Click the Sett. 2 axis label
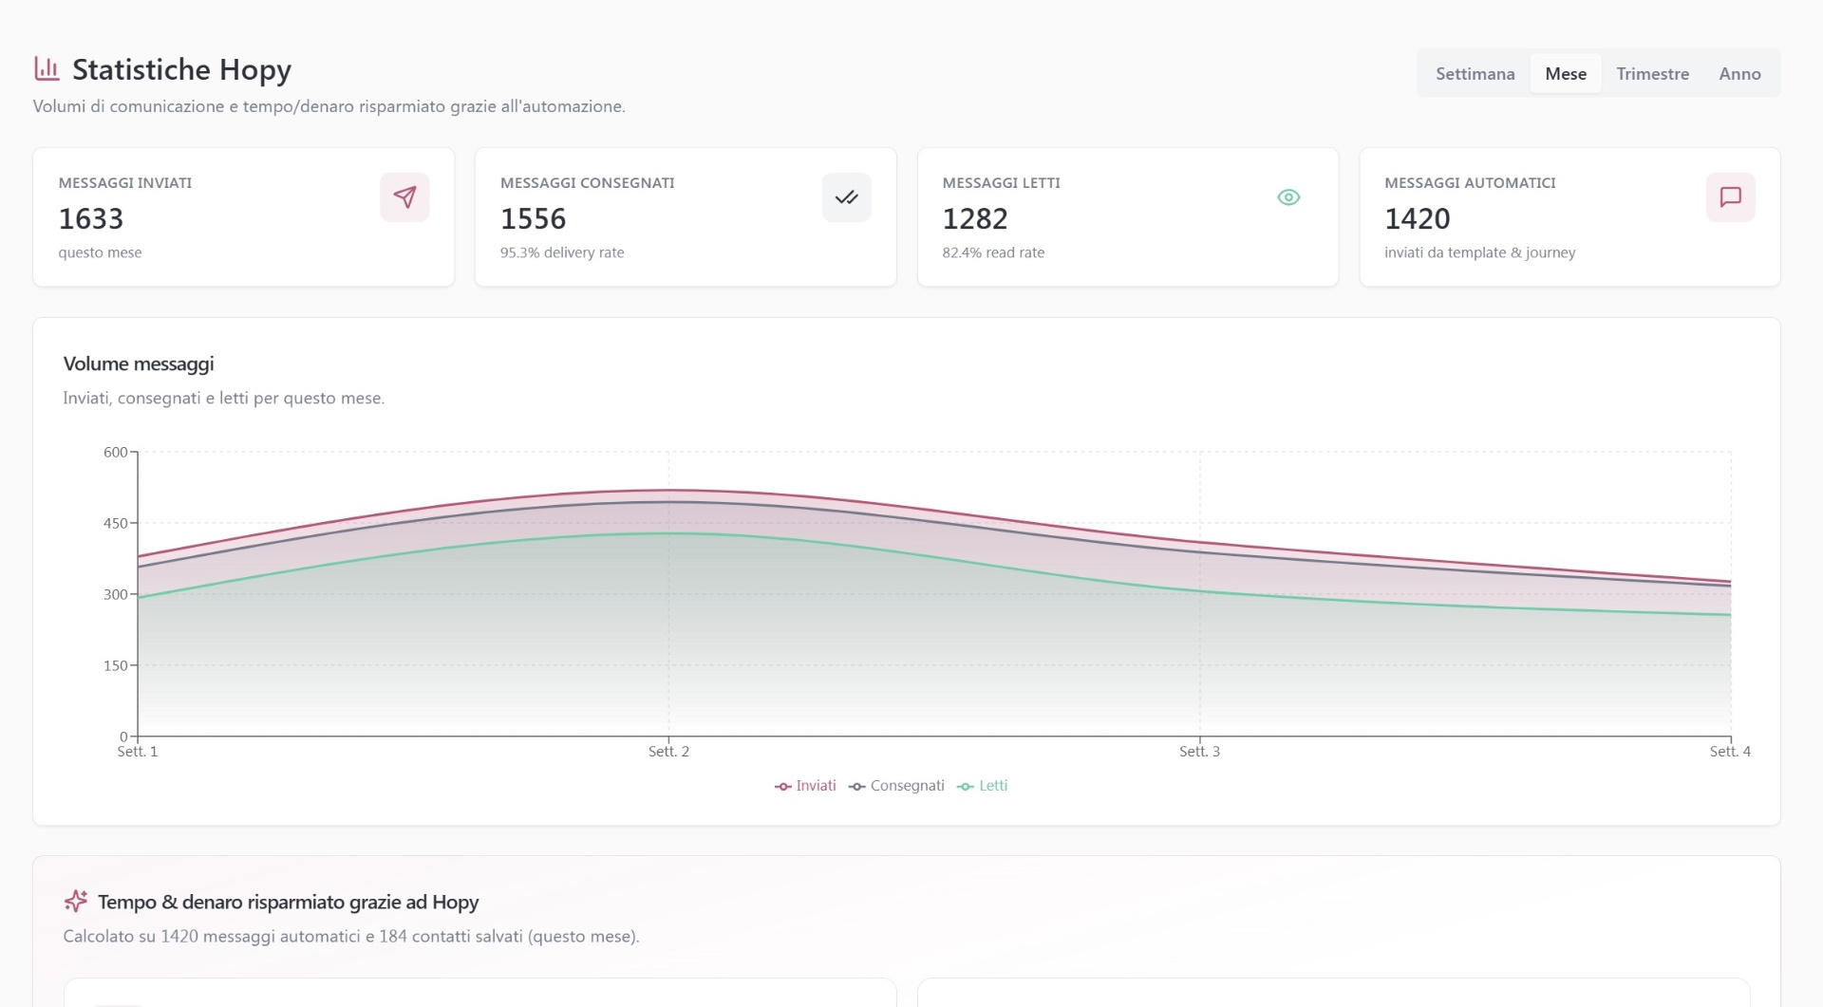Screen dimensions: 1823x1007 pos(668,752)
